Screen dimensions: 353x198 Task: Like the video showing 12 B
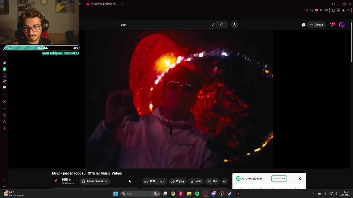point(149,181)
